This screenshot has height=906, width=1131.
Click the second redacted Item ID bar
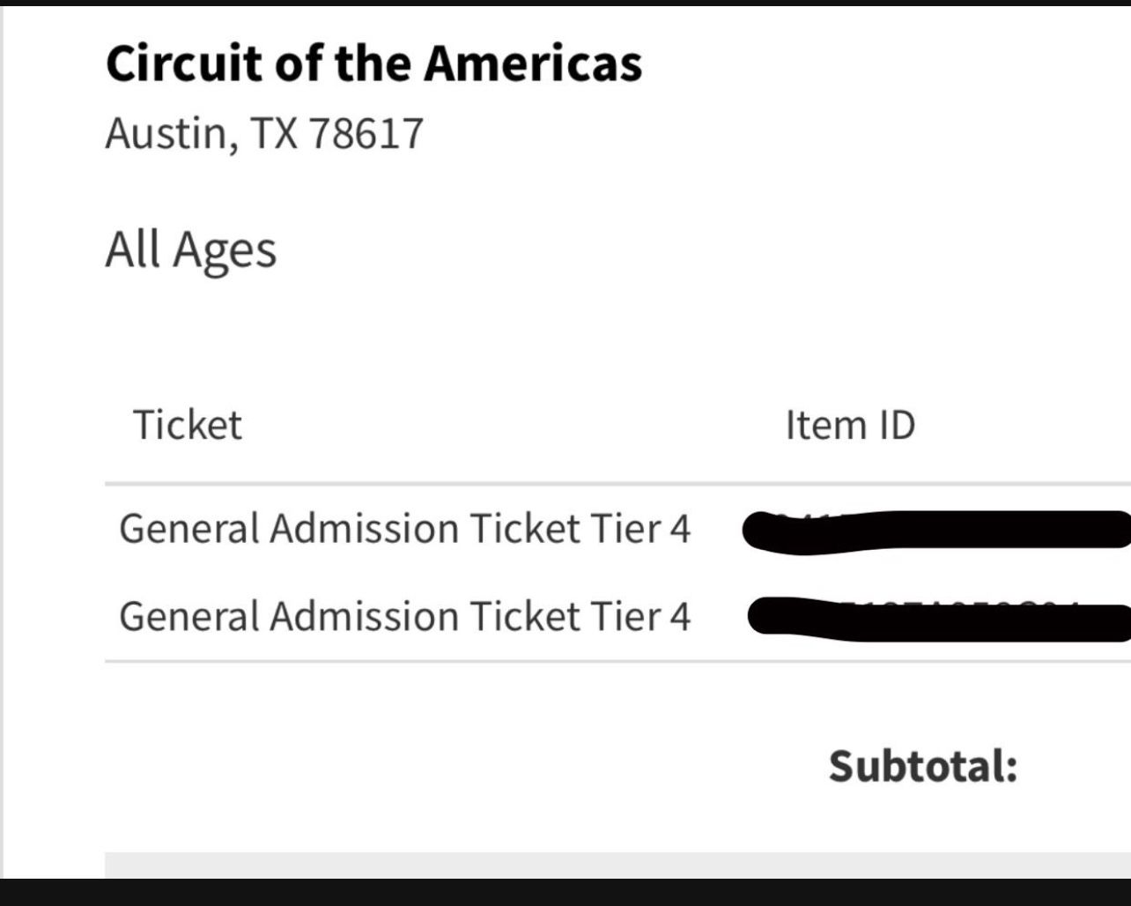937,618
